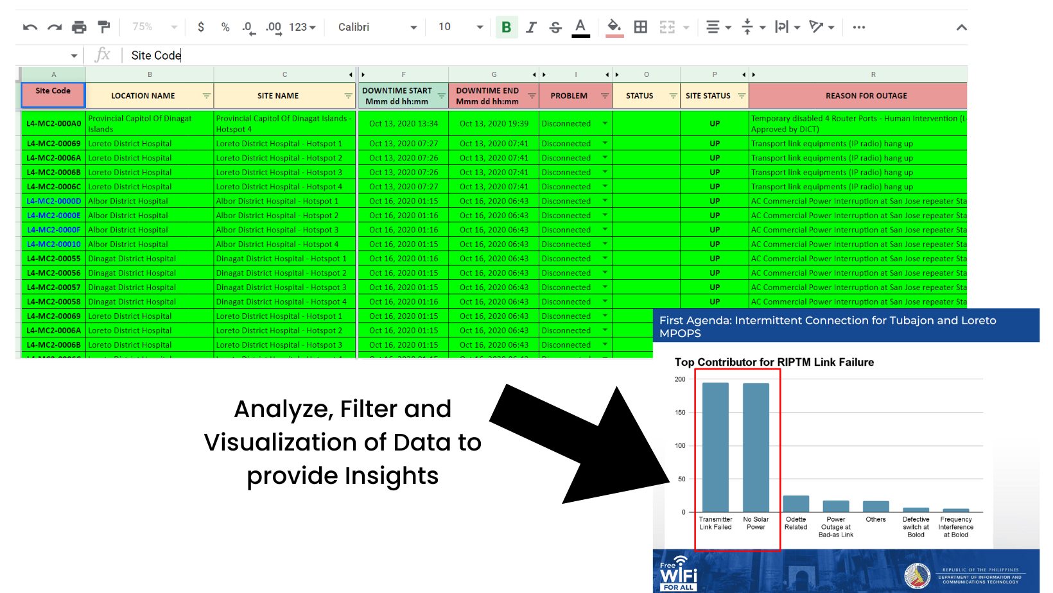Open the L4-MC2-0000D site code link
This screenshot has width=1053, height=593.
(54, 201)
